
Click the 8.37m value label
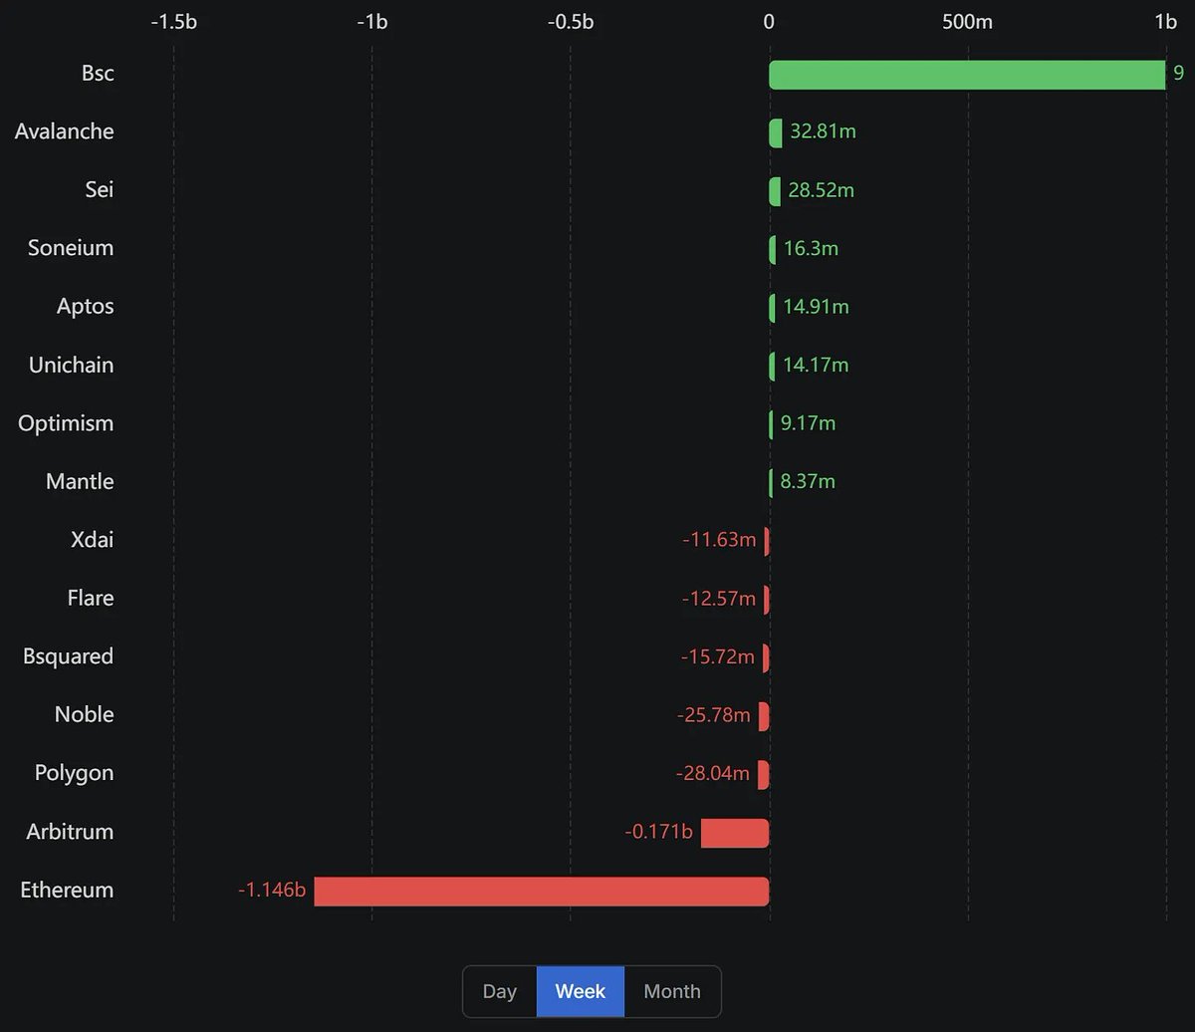tap(808, 482)
